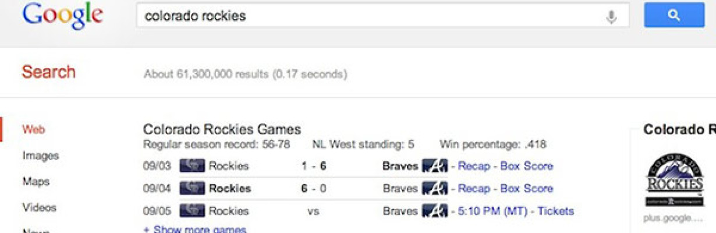Click Rockies team logo on 09/05 row
Viewport: 716px width, 233px height.
192,211
